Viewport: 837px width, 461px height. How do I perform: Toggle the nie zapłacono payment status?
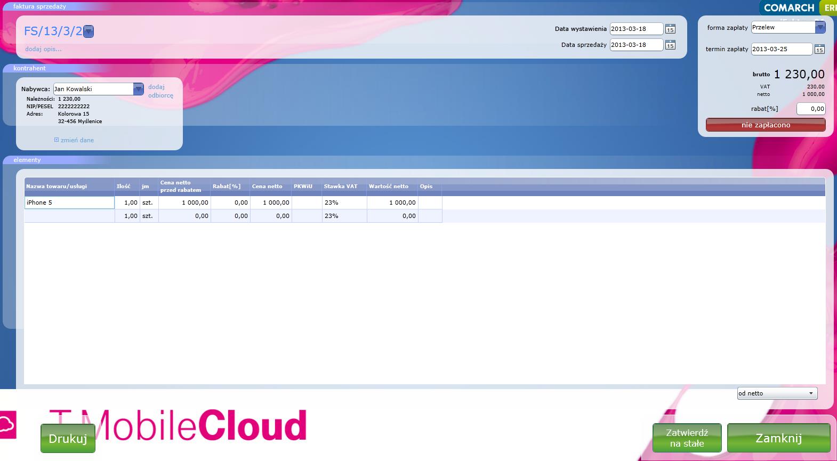[x=766, y=125]
